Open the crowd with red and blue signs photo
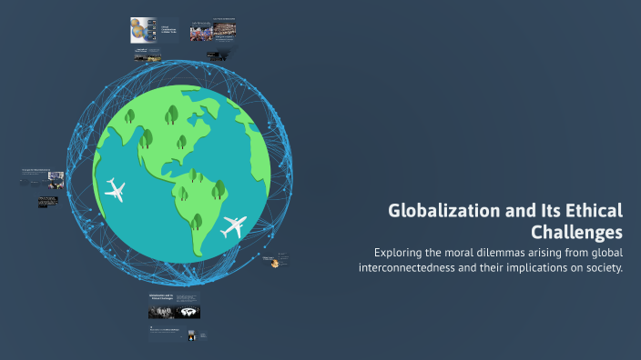Viewport: 641px width, 360px height. coord(201,33)
